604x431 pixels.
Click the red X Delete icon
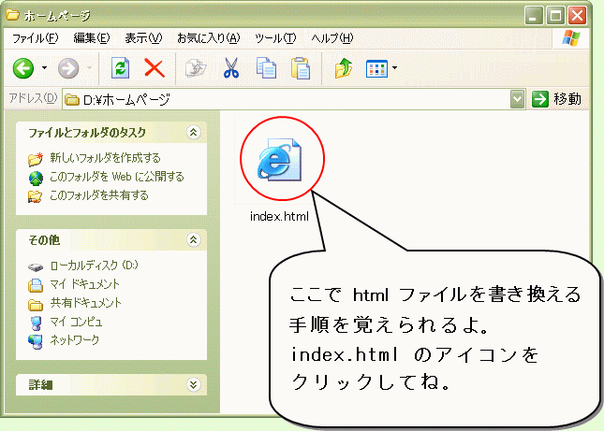point(154,68)
